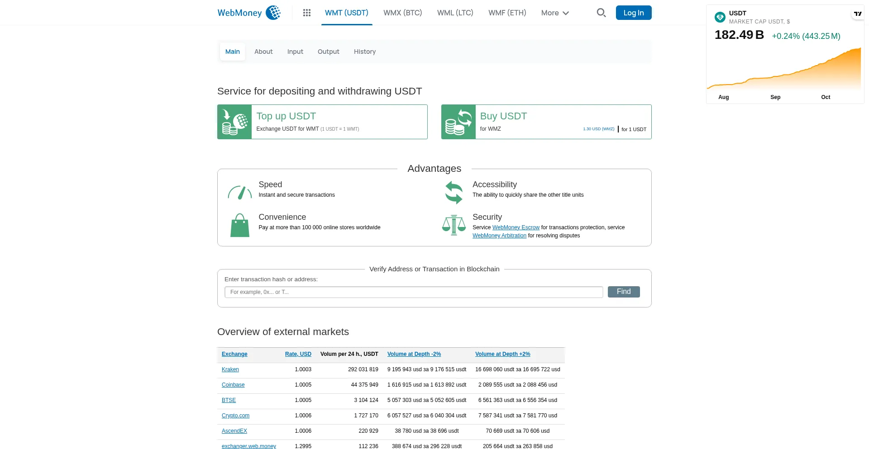Click the transaction hash input field
Viewport: 869px width, 449px height.
413,292
